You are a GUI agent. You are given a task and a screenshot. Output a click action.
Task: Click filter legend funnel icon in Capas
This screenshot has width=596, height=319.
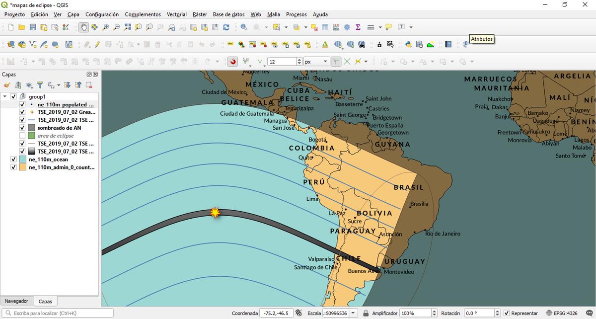pyautogui.click(x=40, y=85)
